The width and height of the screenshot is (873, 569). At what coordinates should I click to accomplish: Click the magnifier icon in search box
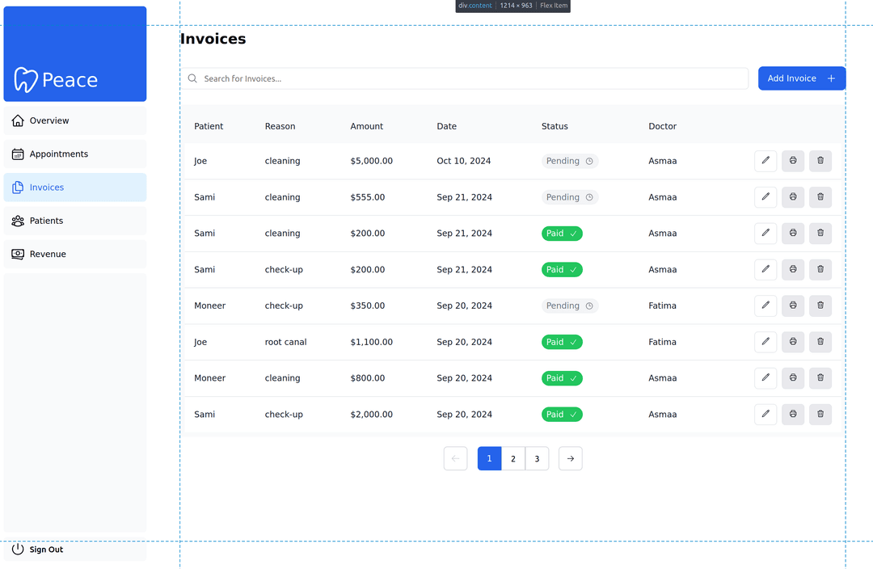192,78
